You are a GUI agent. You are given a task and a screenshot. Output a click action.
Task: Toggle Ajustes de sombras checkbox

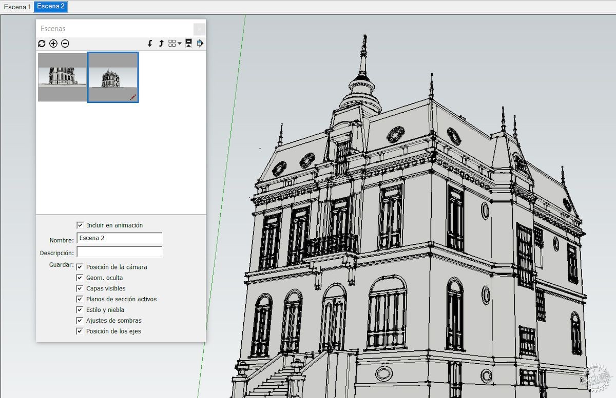click(80, 321)
